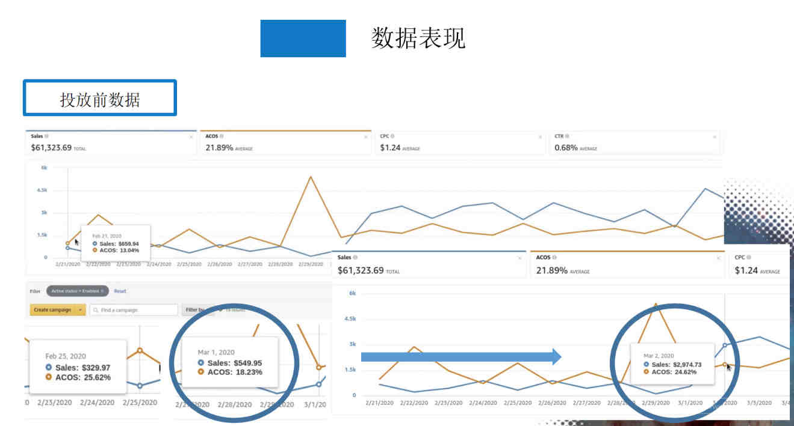This screenshot has width=794, height=426.
Task: Click the Mar 2 Sales data point, lower-right chart
Action: tap(724, 345)
